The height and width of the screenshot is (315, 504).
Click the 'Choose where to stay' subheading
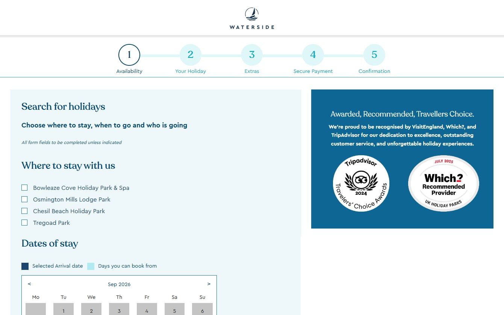pyautogui.click(x=104, y=125)
